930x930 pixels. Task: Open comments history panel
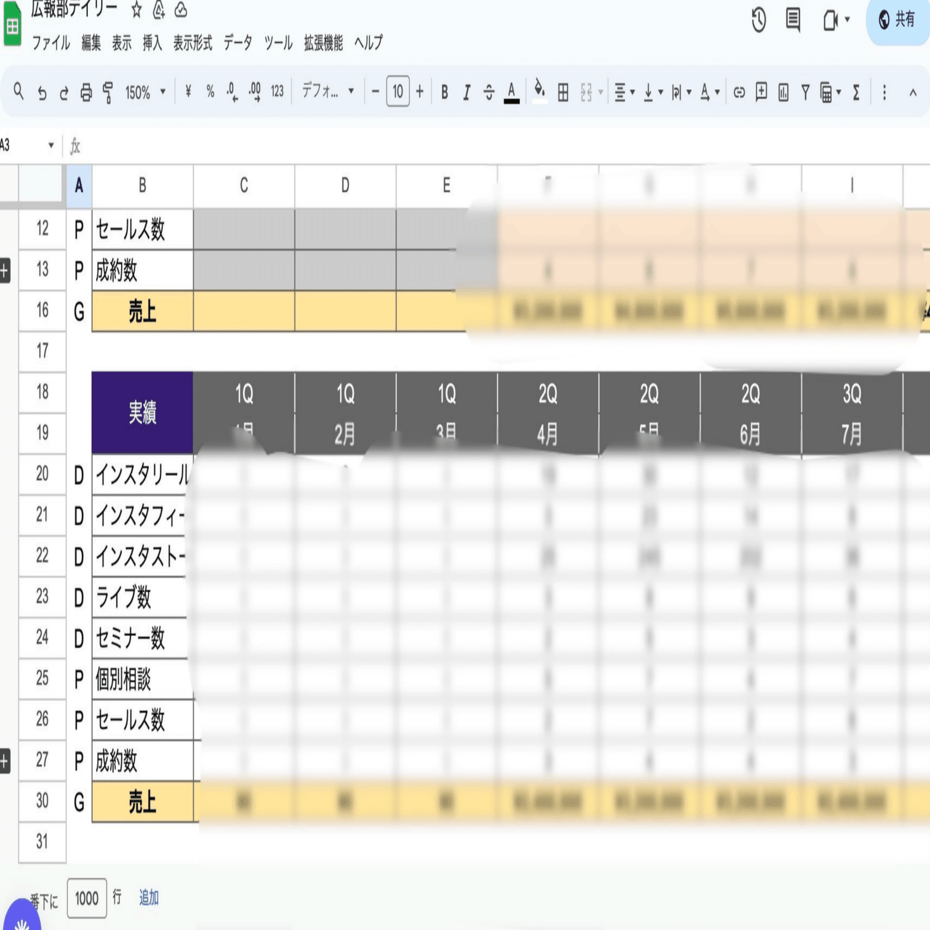tap(793, 20)
